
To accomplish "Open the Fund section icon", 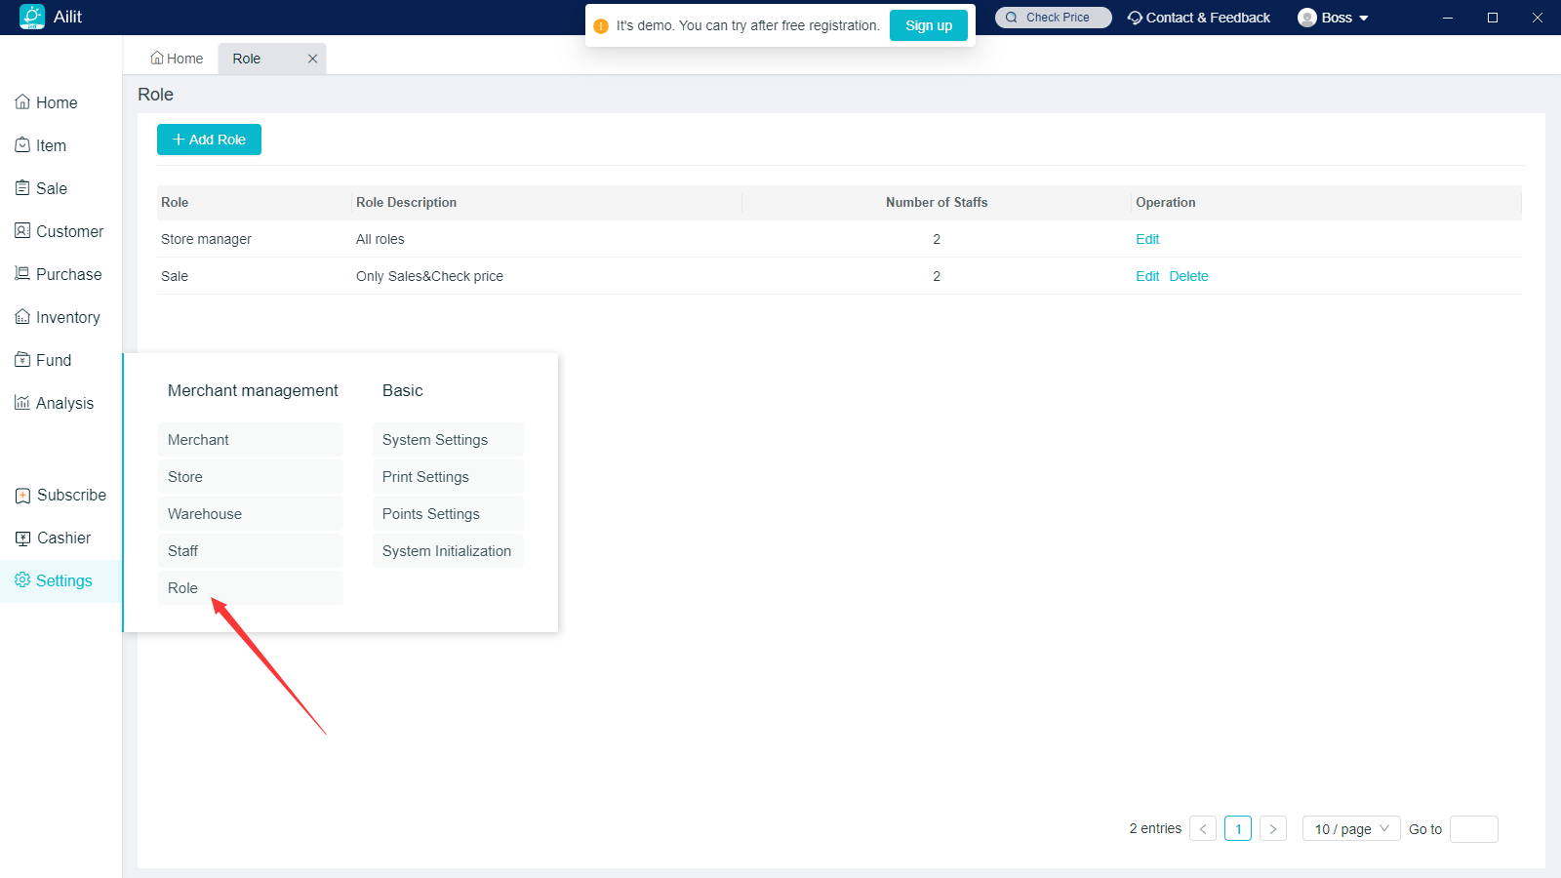I will pos(22,360).
